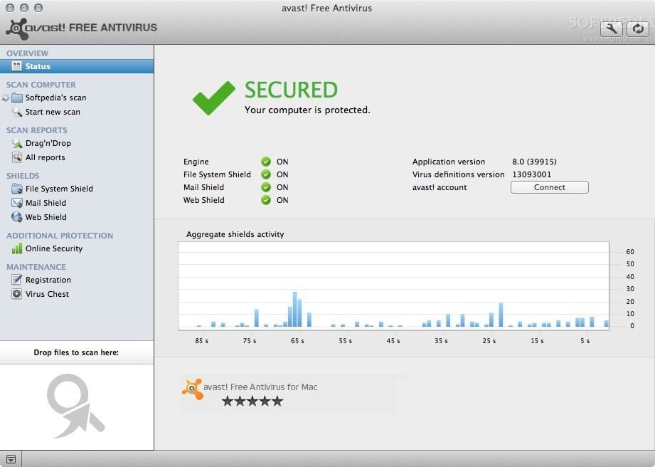655x467 pixels.
Task: Click the MAINTENANCE section header
Action: click(x=36, y=267)
